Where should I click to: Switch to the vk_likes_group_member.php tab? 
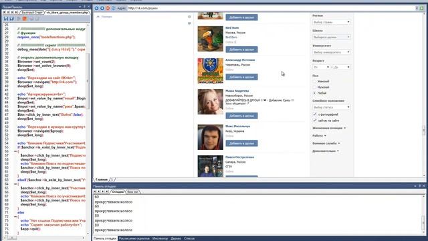[x=67, y=12]
